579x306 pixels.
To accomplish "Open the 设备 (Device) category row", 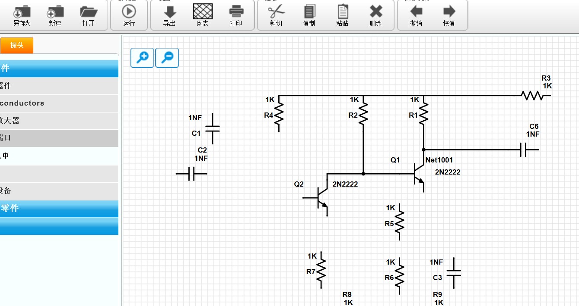I will point(59,191).
